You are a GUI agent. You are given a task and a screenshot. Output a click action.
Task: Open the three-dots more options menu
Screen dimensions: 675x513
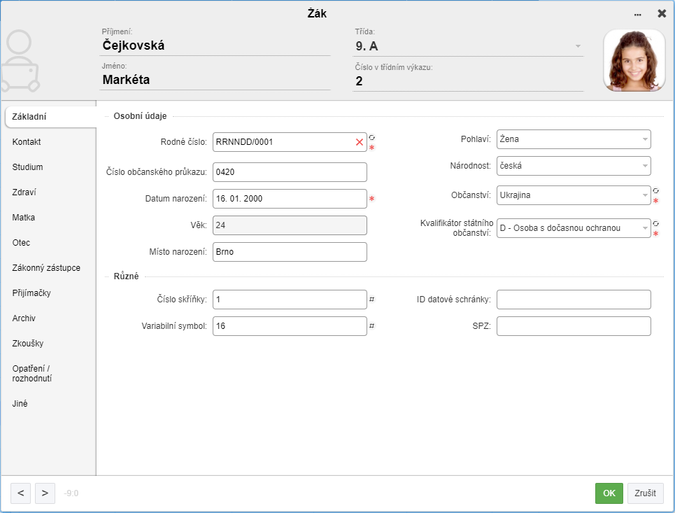[x=637, y=15]
